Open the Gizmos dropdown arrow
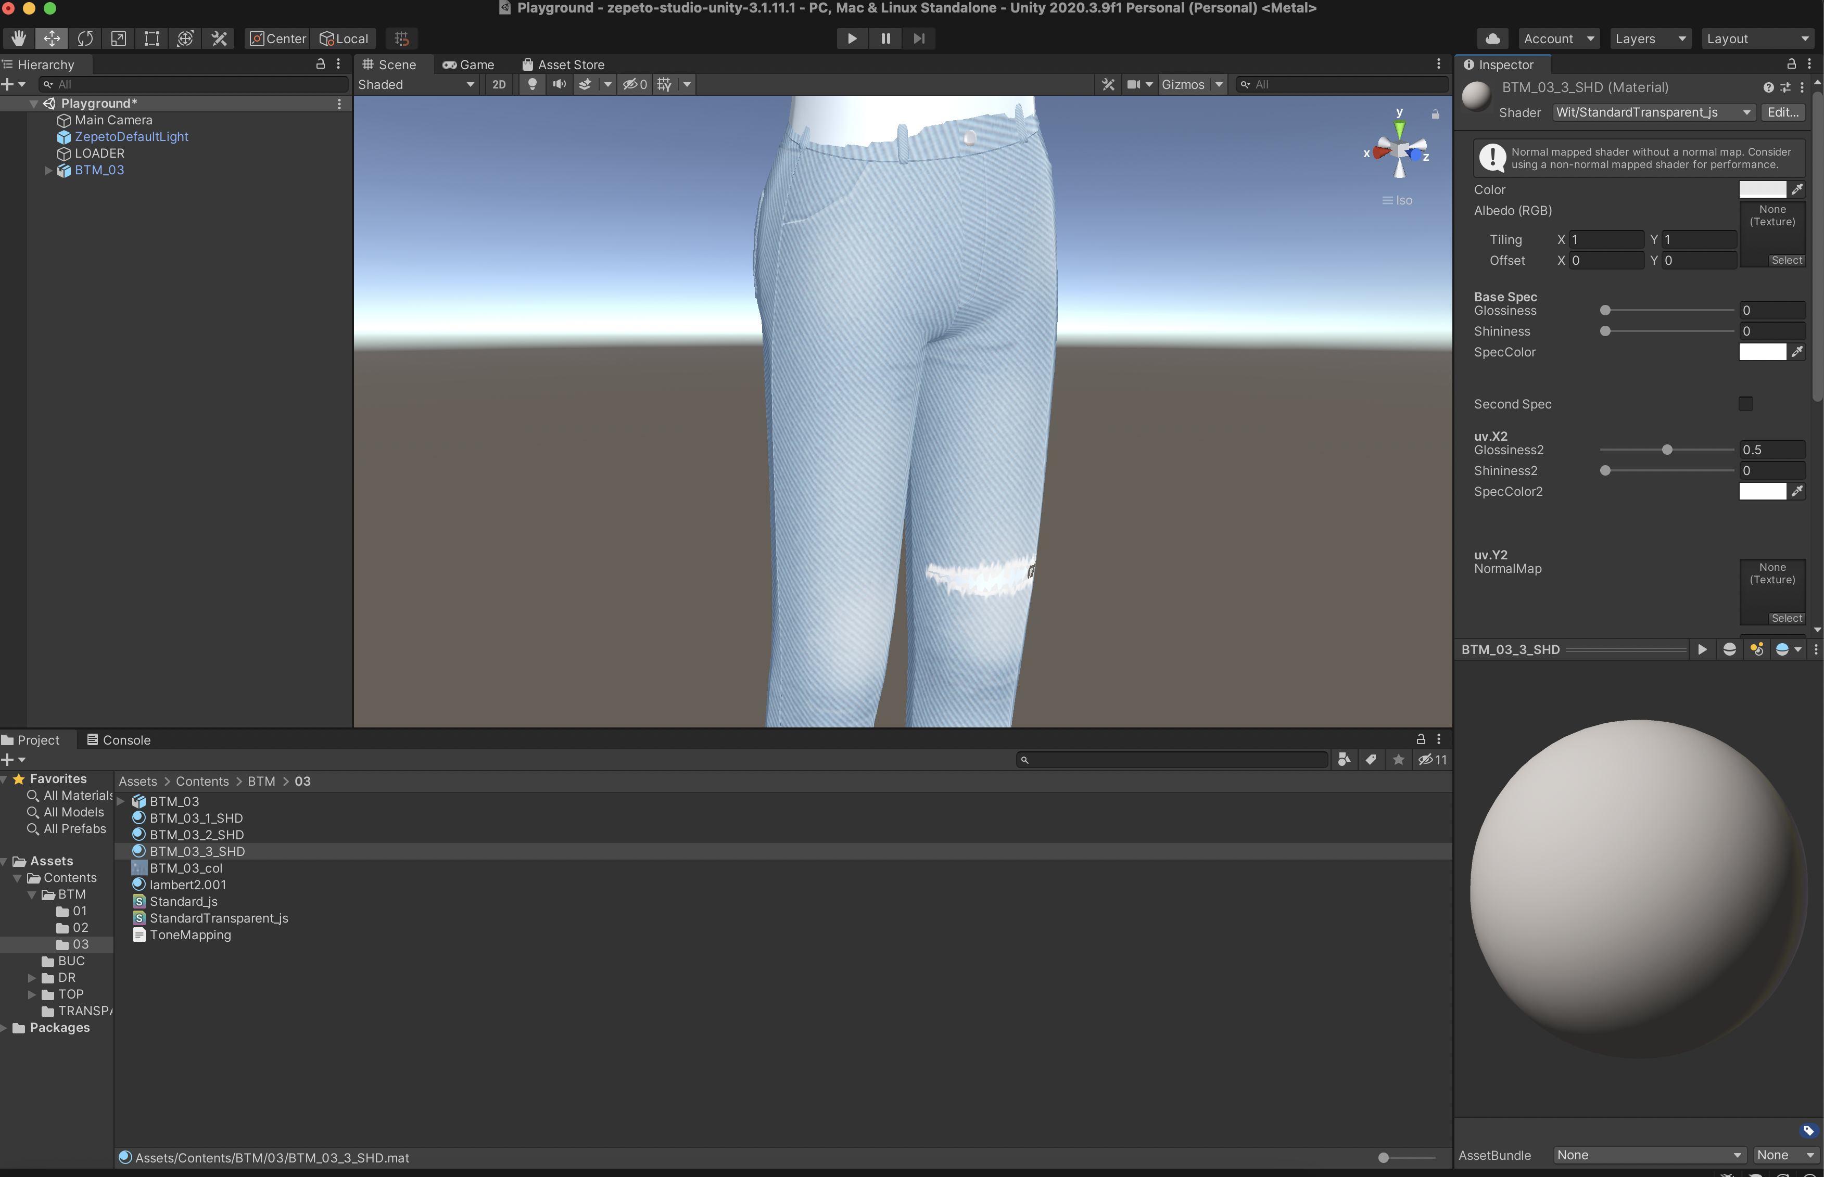Image resolution: width=1824 pixels, height=1177 pixels. [1219, 84]
